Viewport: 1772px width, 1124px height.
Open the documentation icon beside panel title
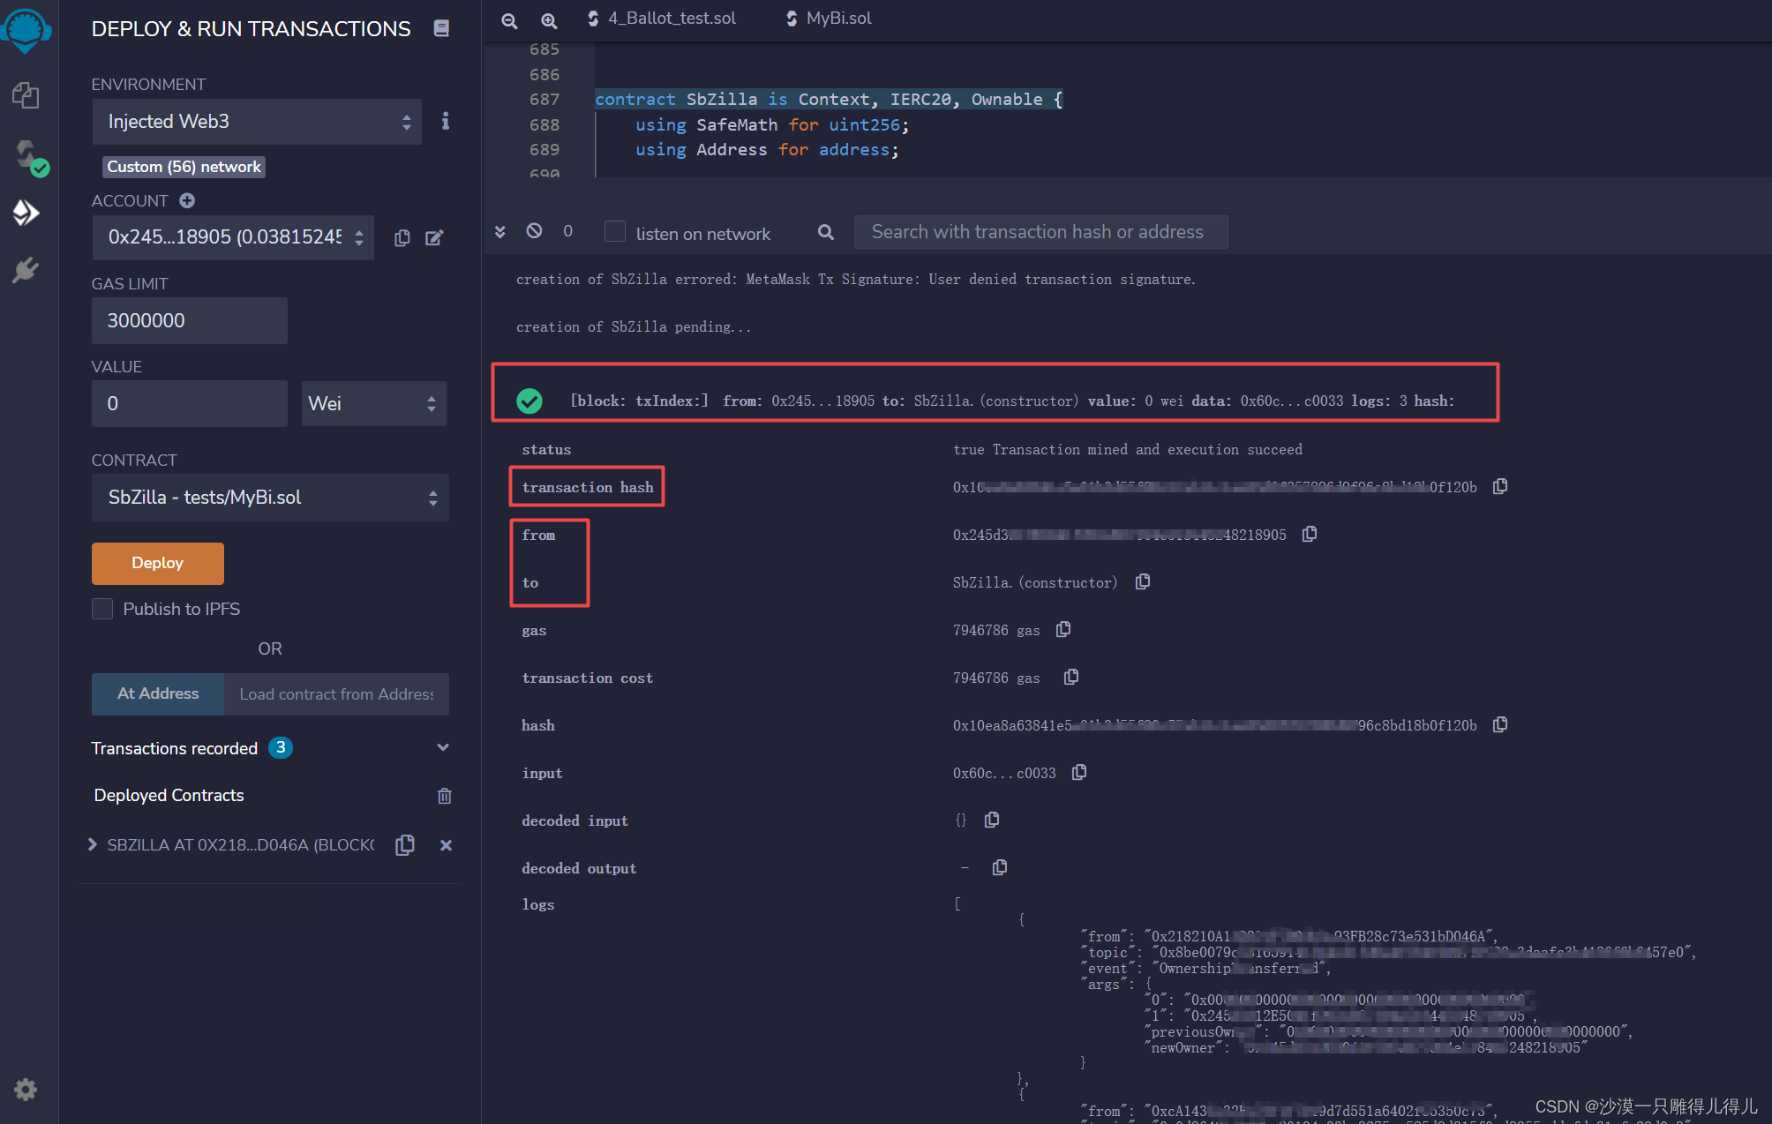coord(441,29)
